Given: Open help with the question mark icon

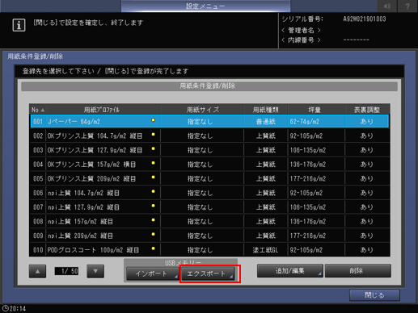Looking at the screenshot, I should pos(407,6).
